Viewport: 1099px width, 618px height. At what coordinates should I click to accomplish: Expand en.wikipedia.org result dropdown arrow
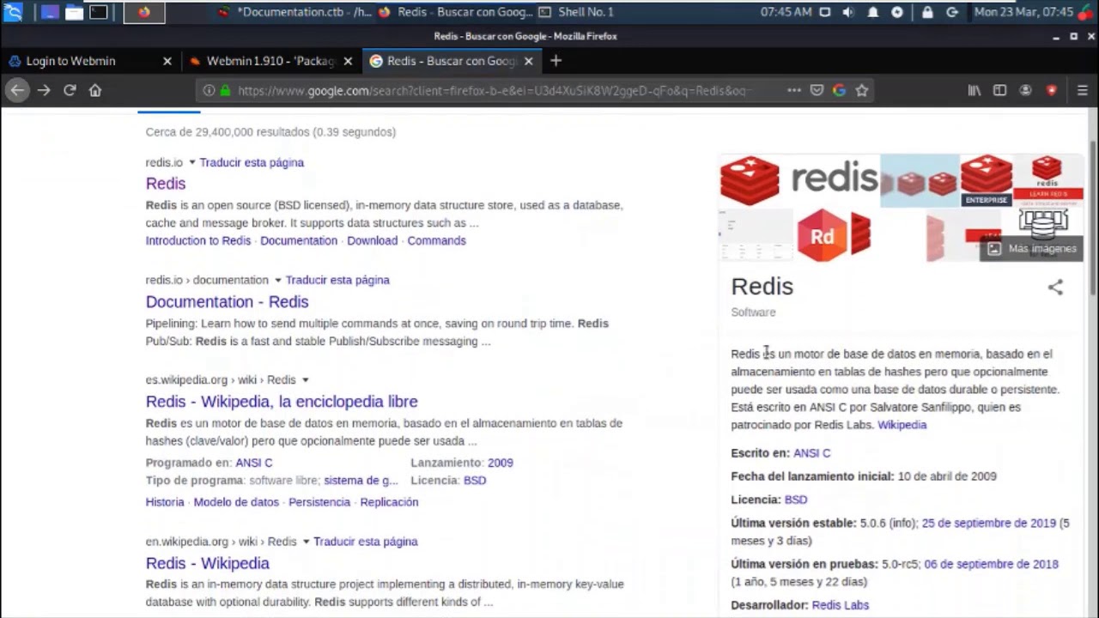click(x=305, y=542)
